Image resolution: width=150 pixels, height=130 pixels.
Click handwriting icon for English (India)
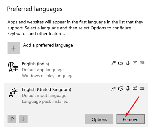[x=135, y=63]
